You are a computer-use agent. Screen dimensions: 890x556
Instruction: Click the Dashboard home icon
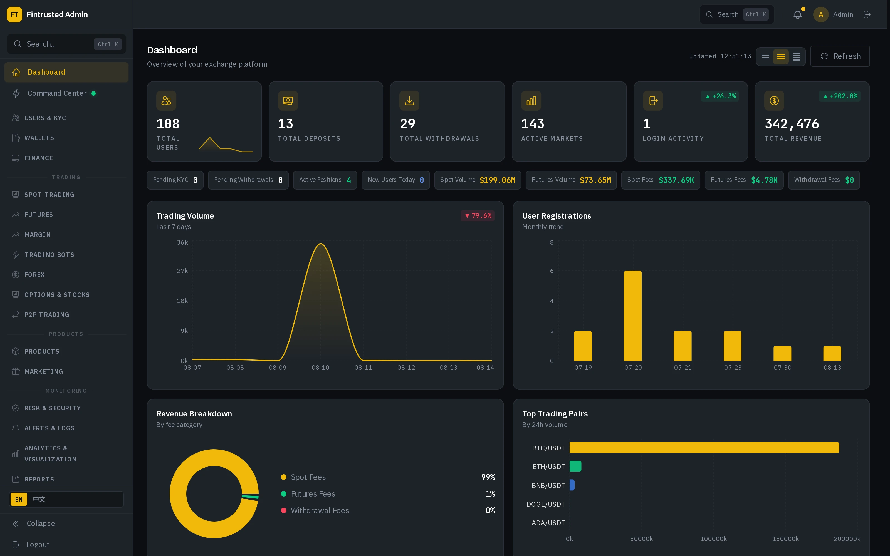point(16,72)
